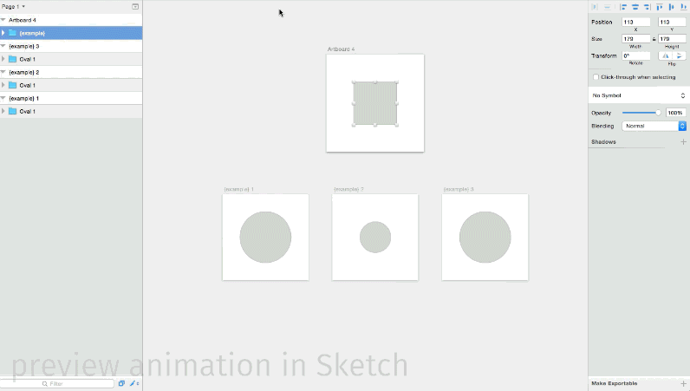Open the Page 1 pages menu
Image resolution: width=690 pixels, height=391 pixels.
pyautogui.click(x=14, y=6)
